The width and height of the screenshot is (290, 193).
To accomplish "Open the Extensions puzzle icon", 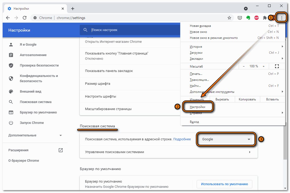I will [265, 18].
